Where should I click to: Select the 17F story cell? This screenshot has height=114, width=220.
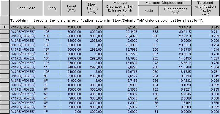pos(52,41)
